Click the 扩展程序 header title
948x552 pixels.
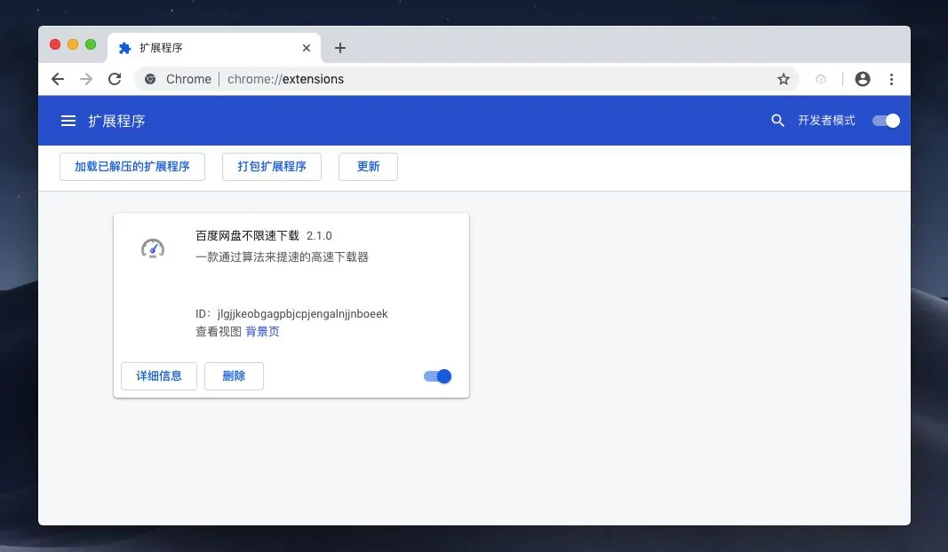116,121
